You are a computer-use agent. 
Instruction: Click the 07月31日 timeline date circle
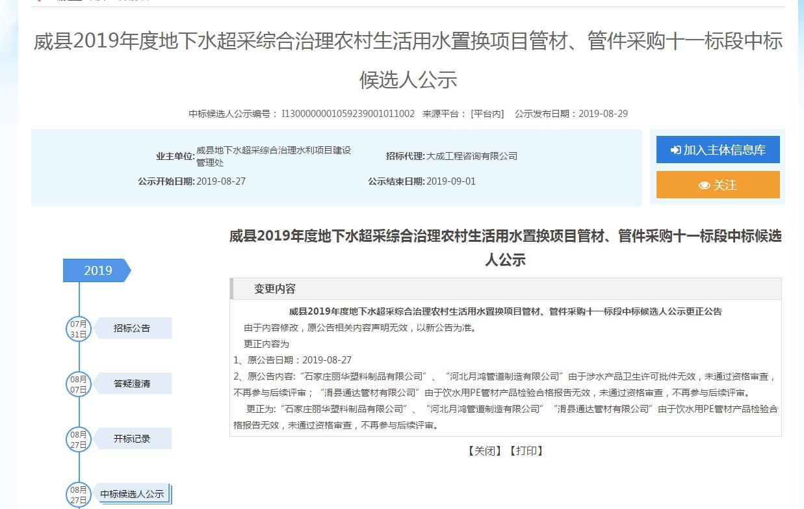[x=79, y=329]
